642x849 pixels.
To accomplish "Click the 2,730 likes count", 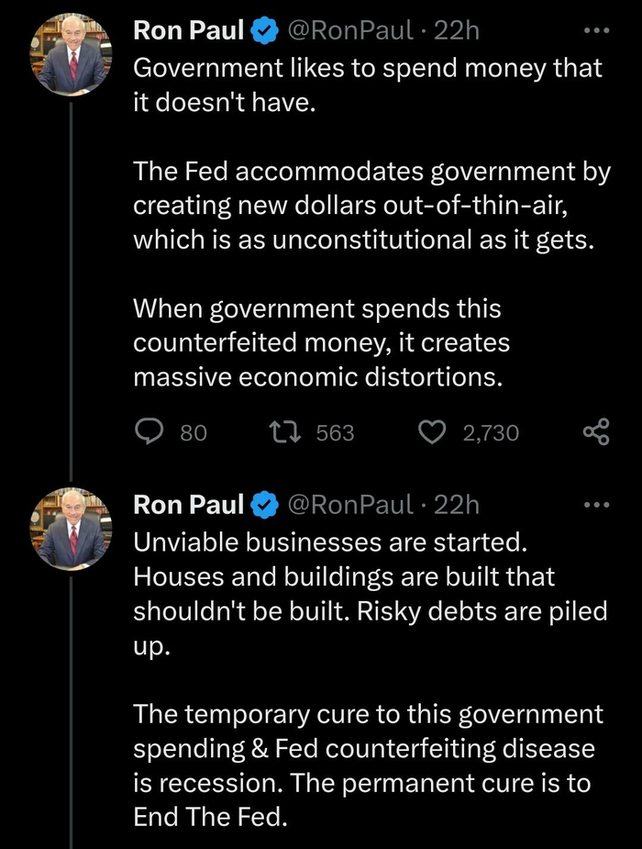I will 491,432.
